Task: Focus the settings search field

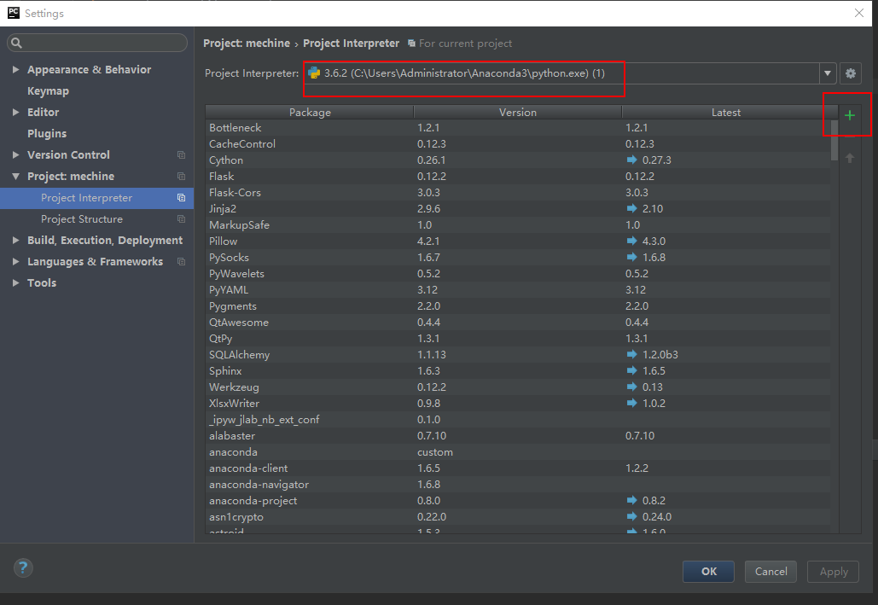Action: pyautogui.click(x=97, y=43)
